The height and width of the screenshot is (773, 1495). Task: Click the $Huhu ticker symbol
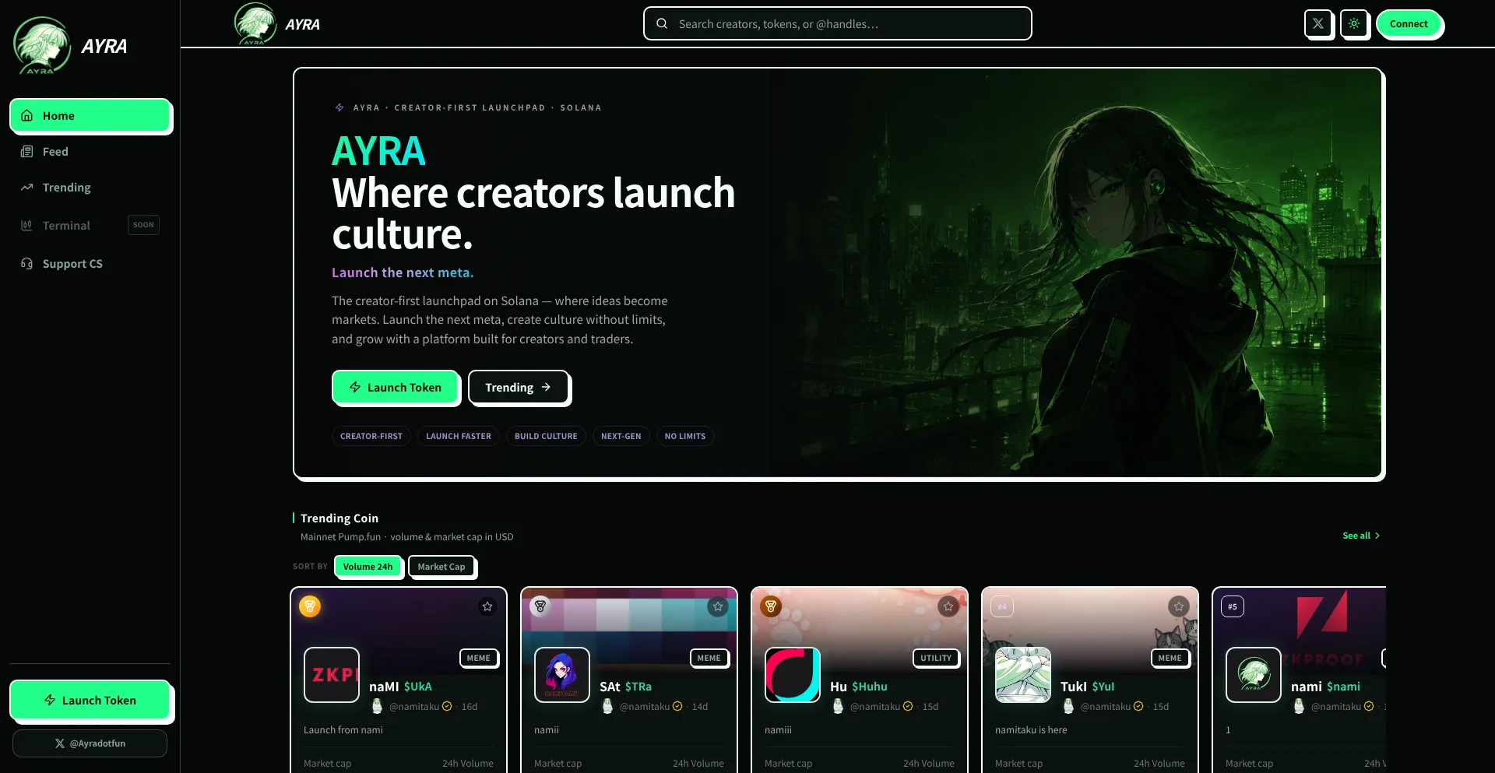click(x=870, y=687)
